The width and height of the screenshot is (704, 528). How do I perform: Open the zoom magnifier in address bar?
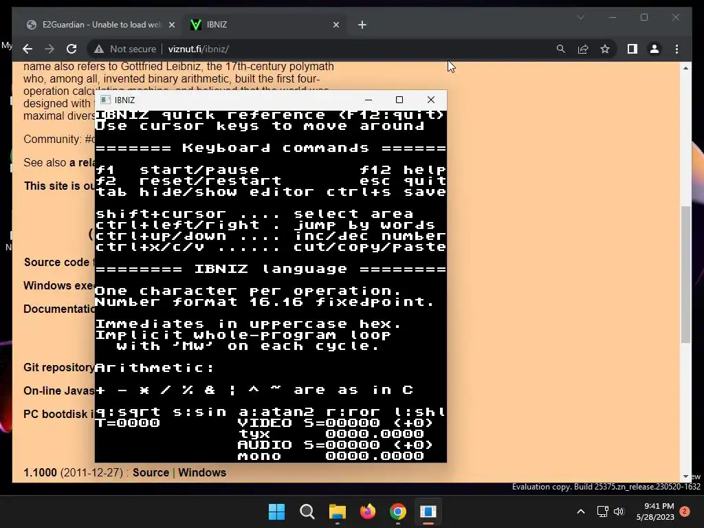pyautogui.click(x=561, y=49)
